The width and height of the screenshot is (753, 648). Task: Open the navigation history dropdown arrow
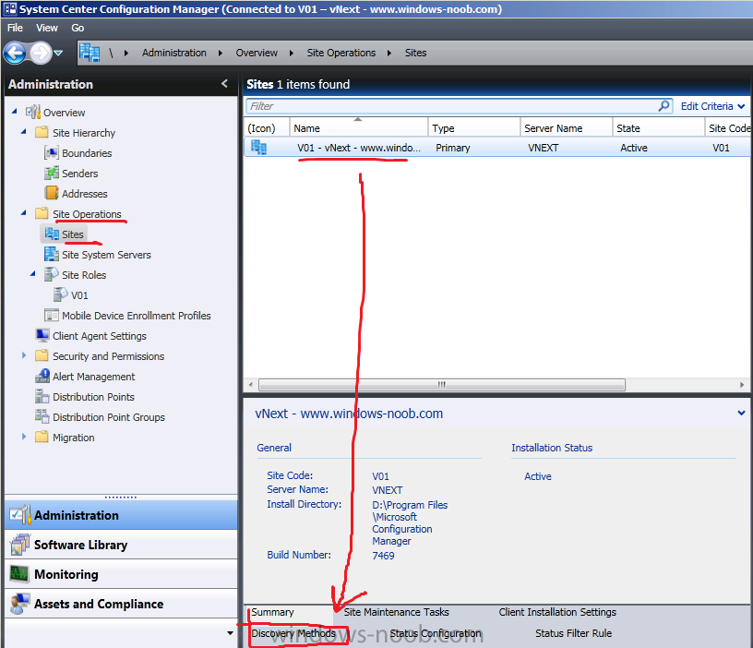pyautogui.click(x=58, y=53)
